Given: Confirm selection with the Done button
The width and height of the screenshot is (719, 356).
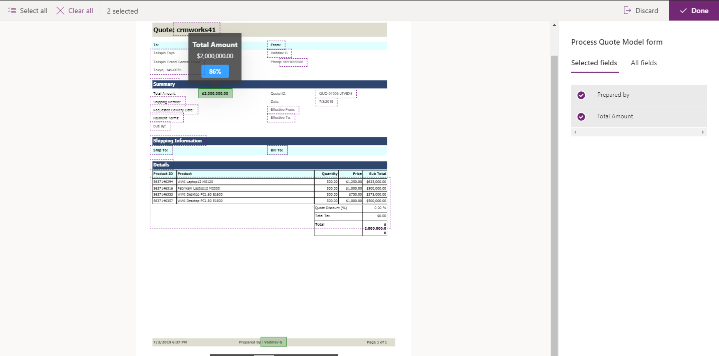Looking at the screenshot, I should (x=694, y=11).
